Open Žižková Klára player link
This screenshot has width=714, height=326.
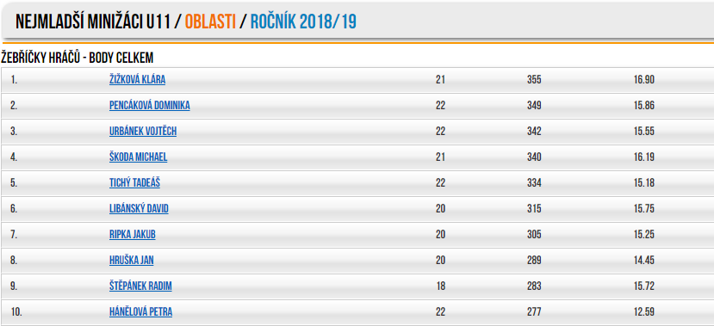coord(137,80)
